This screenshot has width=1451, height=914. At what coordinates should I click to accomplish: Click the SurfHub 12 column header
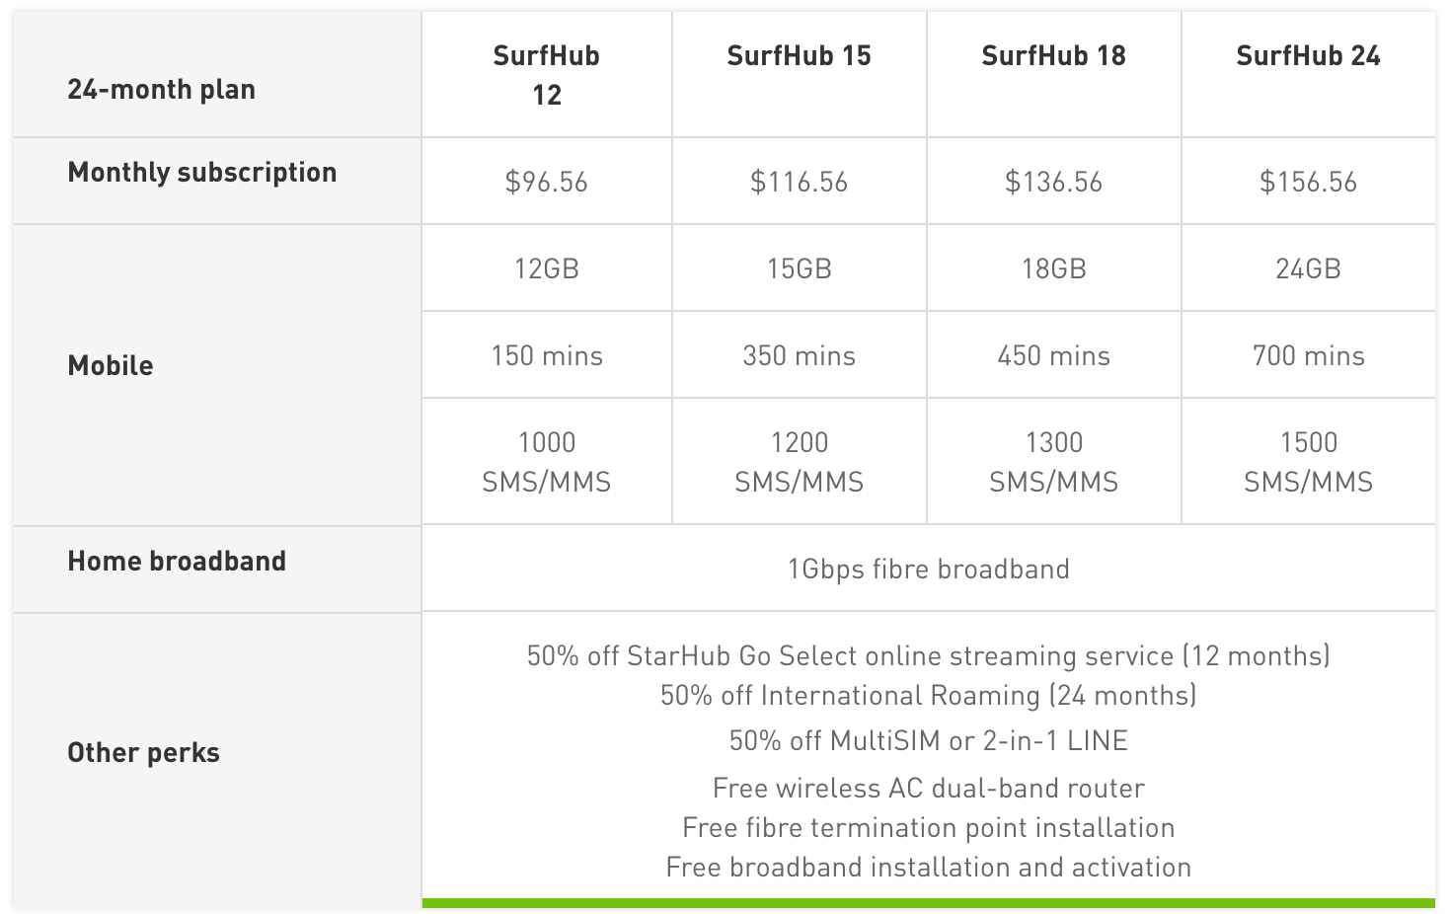(x=546, y=75)
